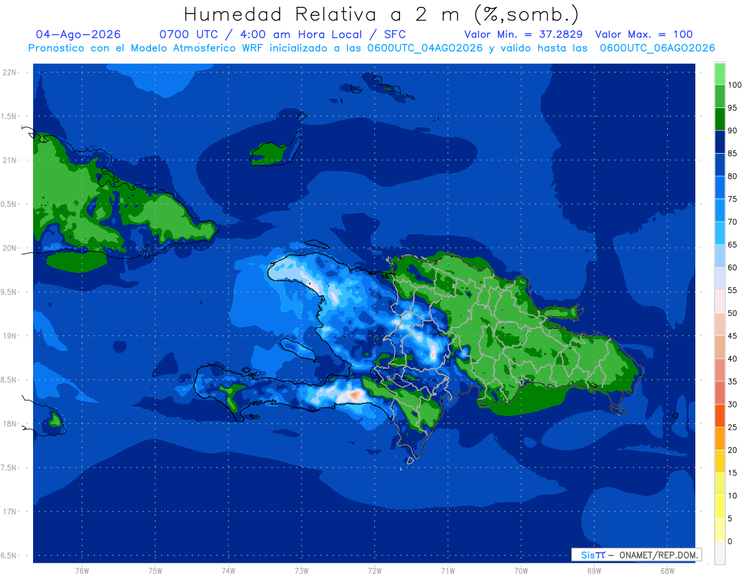This screenshot has width=749, height=579.
Task: Click the validity stamp "0600UTC_06AGO2026"
Action: pyautogui.click(x=657, y=48)
